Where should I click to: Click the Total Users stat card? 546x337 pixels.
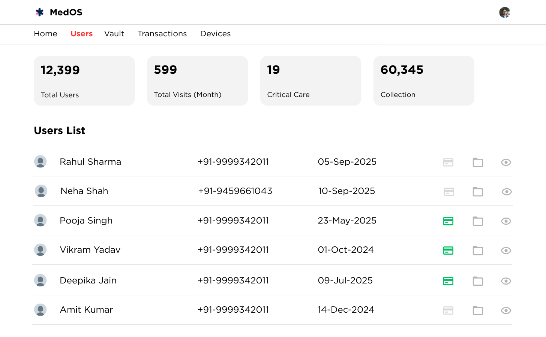pos(84,81)
